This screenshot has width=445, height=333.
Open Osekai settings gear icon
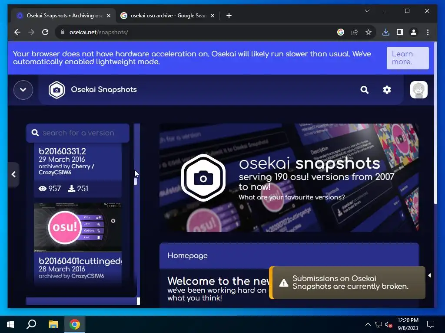387,90
